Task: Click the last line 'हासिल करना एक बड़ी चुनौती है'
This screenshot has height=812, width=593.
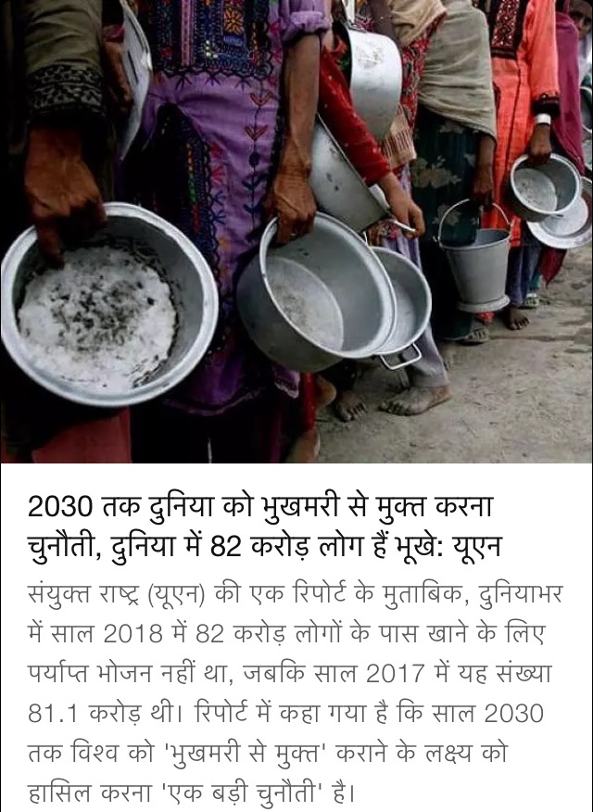Action: pyautogui.click(x=192, y=792)
